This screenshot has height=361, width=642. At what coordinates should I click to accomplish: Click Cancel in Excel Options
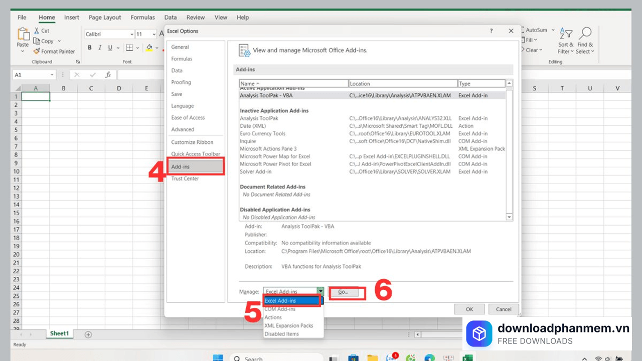(x=504, y=309)
